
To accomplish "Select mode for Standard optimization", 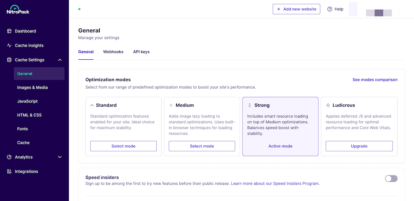I will pos(124,146).
